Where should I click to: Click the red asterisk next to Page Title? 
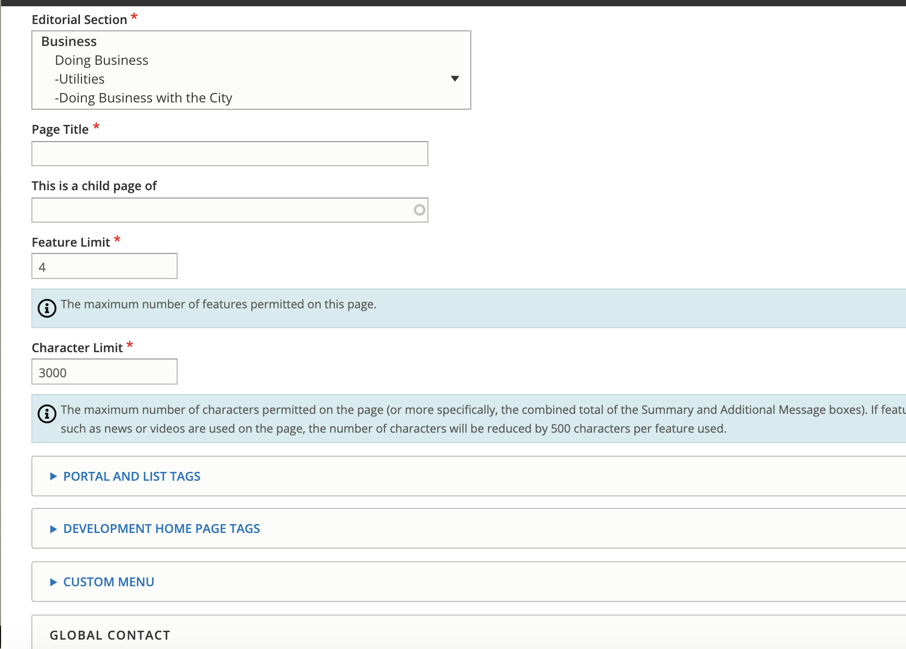96,126
